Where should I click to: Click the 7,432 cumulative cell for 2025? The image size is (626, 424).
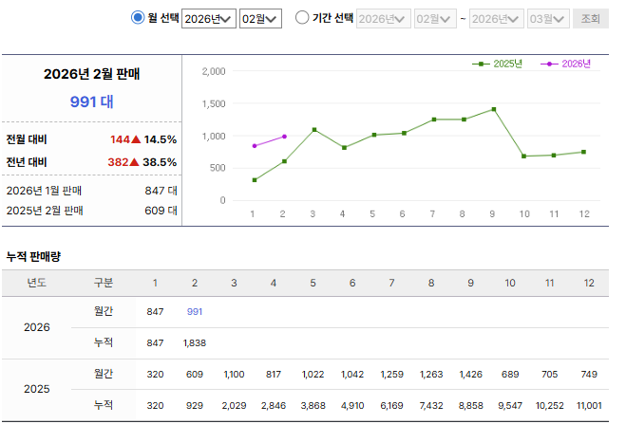(431, 406)
